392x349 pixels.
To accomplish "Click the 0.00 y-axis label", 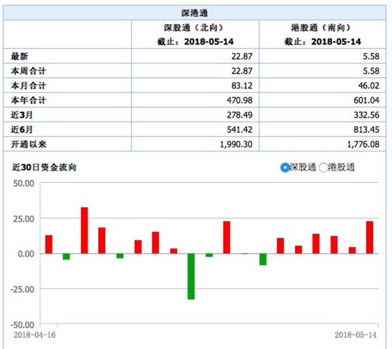I will pyautogui.click(x=26, y=254).
